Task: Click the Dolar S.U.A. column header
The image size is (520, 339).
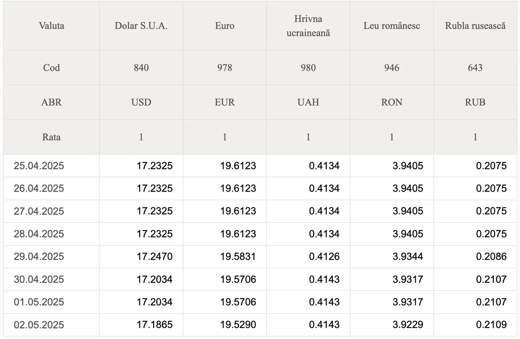Action: click(x=141, y=26)
